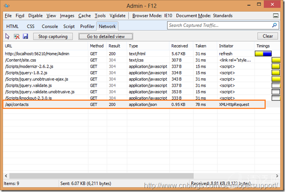Select the /api/contacts request row

click(x=133, y=104)
